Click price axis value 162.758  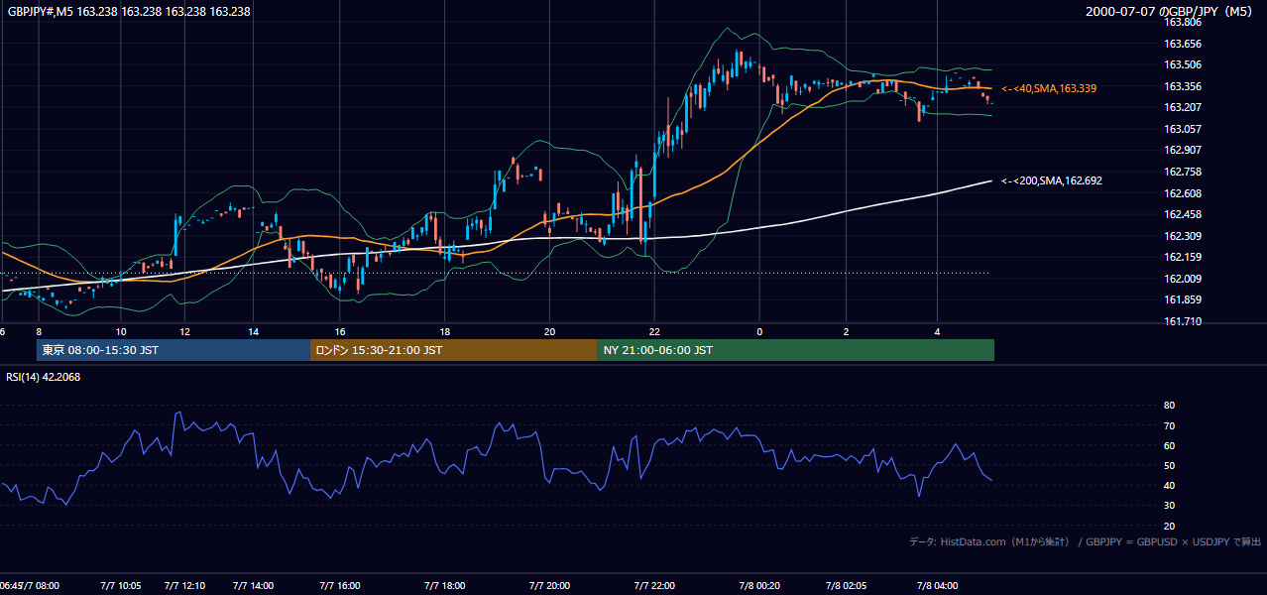1184,172
